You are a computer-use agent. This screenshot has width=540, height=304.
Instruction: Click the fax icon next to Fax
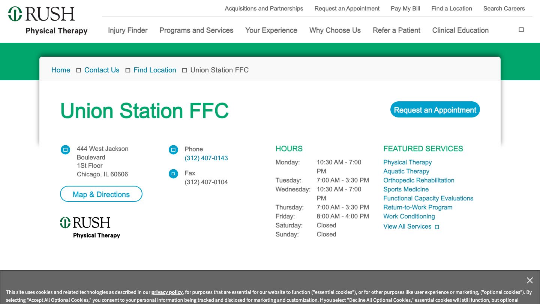(173, 173)
